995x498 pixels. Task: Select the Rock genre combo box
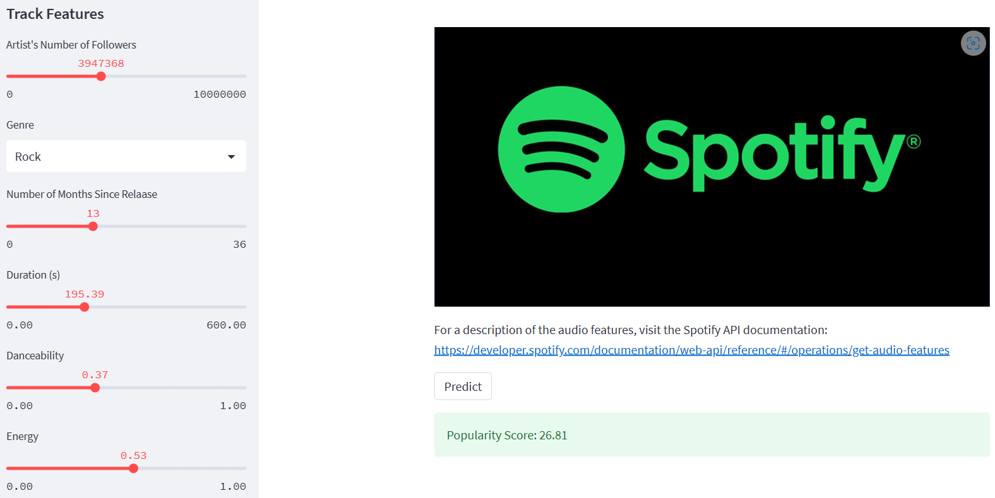point(126,156)
